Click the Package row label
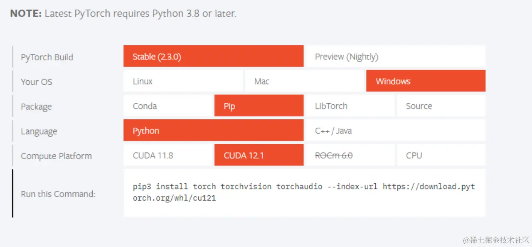The height and width of the screenshot is (247, 532). (x=36, y=106)
